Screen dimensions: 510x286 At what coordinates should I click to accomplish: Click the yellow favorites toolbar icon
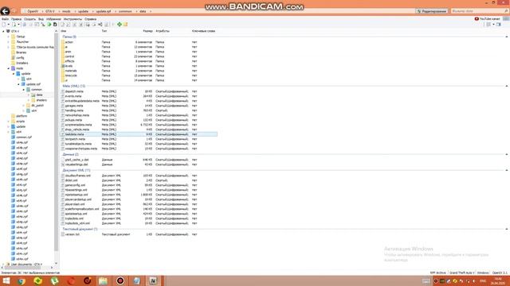tap(126, 25)
